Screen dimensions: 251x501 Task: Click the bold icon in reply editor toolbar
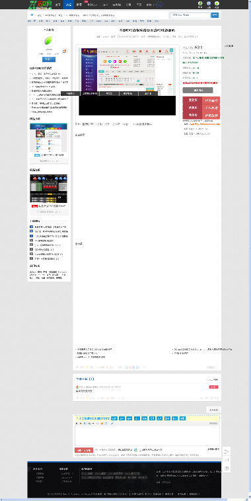coord(77,424)
